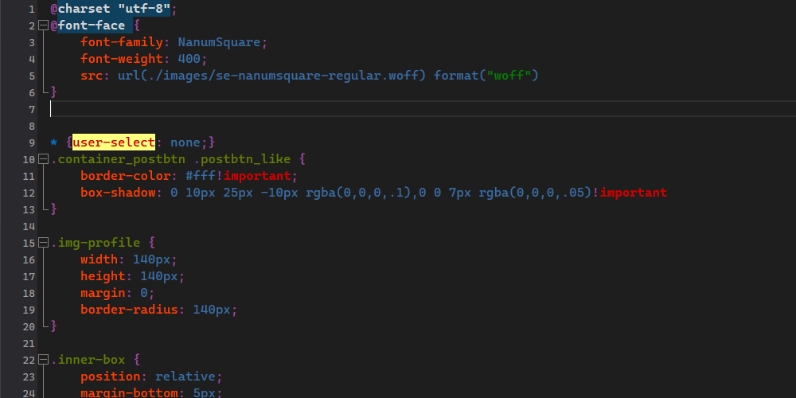
Task: Click the border-radius property
Action: coord(130,310)
